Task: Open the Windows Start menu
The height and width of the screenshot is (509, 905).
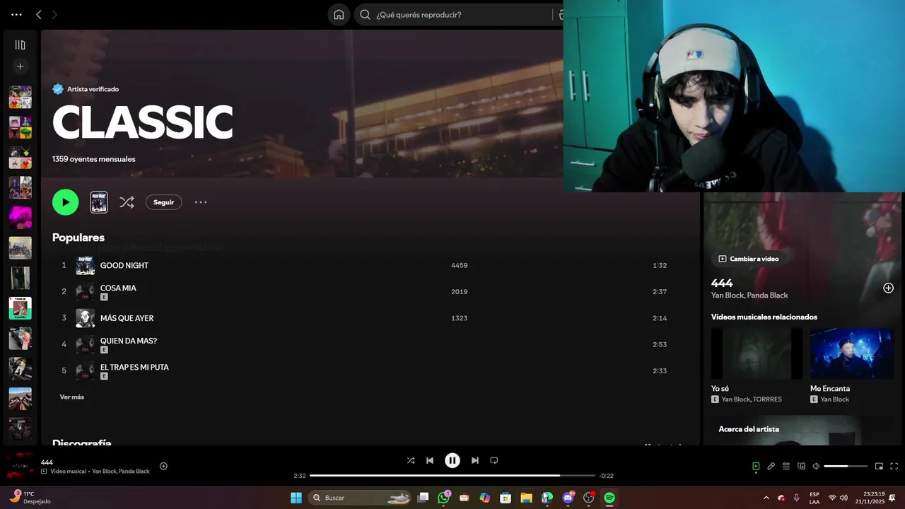Action: (296, 498)
